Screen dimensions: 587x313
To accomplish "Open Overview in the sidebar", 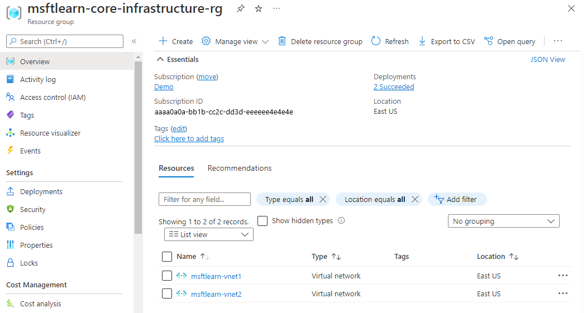I will [66, 61].
